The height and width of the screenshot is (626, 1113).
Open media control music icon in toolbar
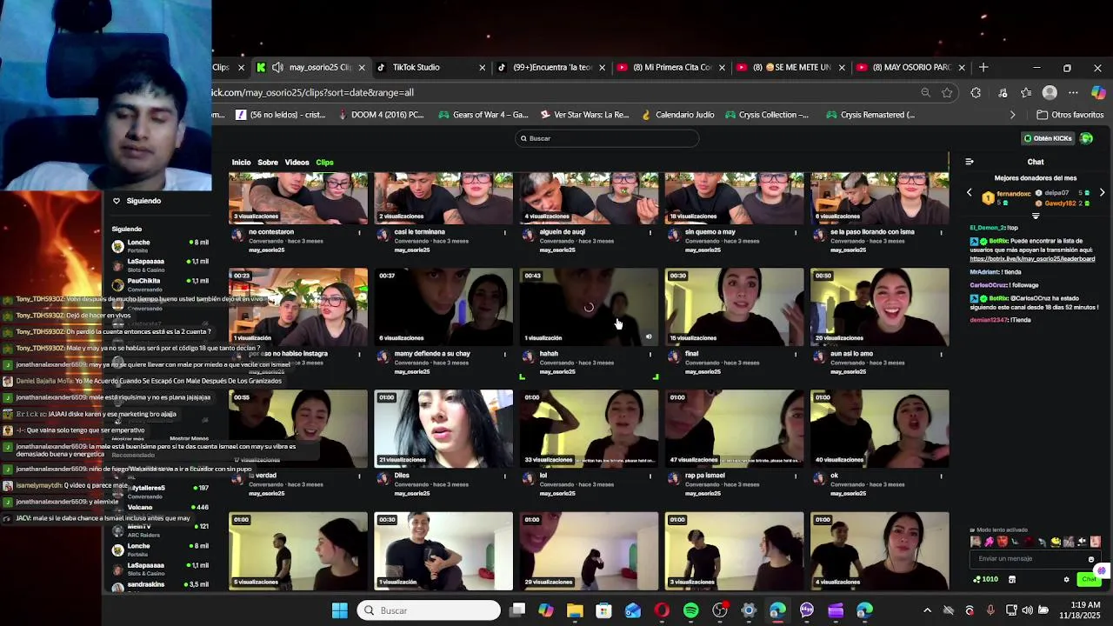(x=1003, y=93)
